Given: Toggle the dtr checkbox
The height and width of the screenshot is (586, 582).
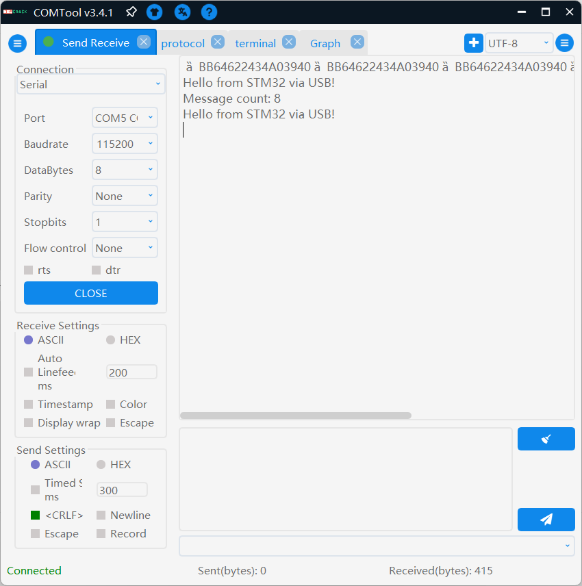Looking at the screenshot, I should [x=96, y=270].
